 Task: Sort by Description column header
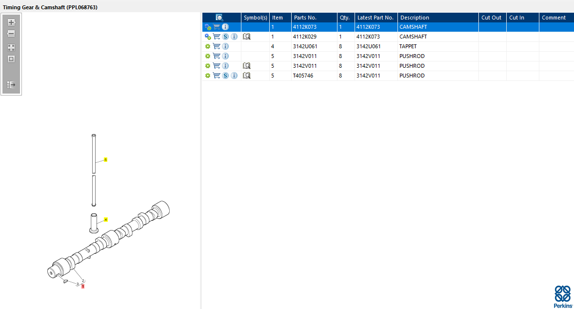pos(438,18)
